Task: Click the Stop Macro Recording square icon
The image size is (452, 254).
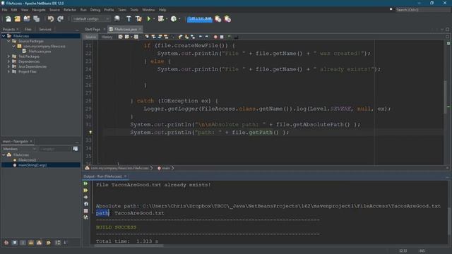Action: 222,37
